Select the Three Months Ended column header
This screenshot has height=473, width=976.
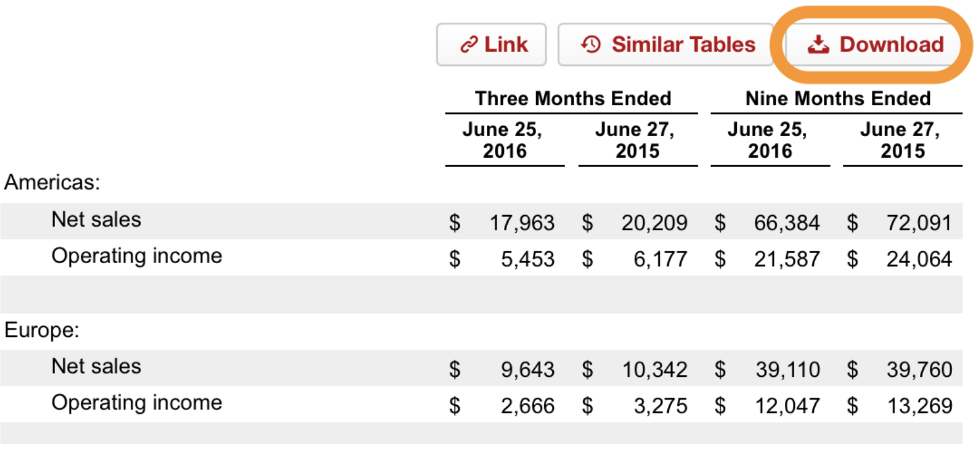572,99
